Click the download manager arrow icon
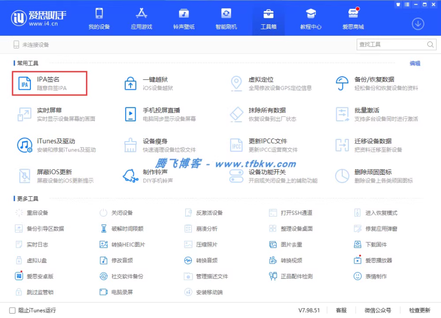The image size is (441, 318). tap(418, 24)
